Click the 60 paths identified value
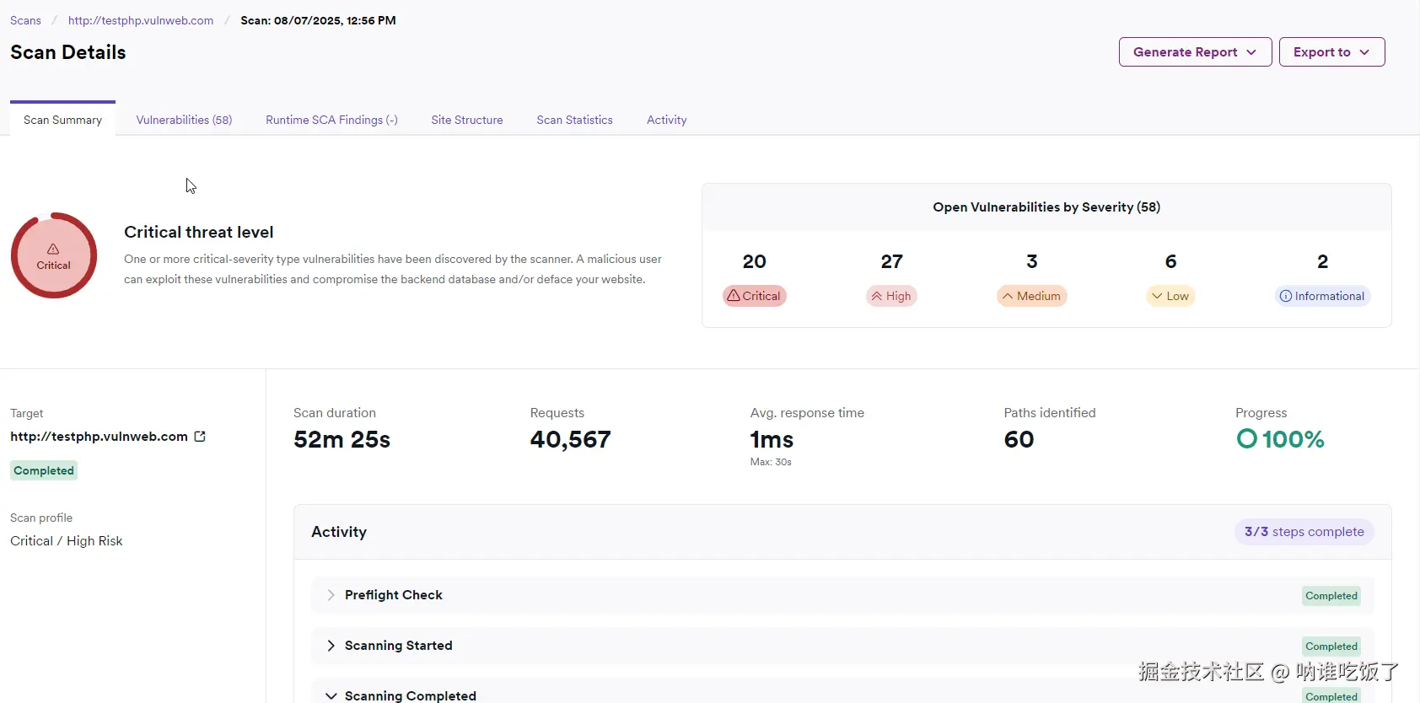The width and height of the screenshot is (1420, 703). 1019,439
